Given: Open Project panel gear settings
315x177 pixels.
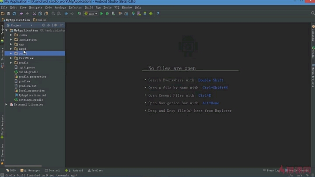Looking at the screenshot, I should [56, 25].
